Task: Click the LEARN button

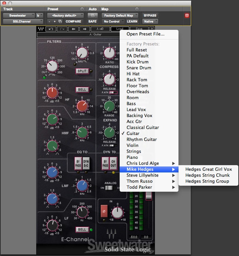Action: (132, 22)
